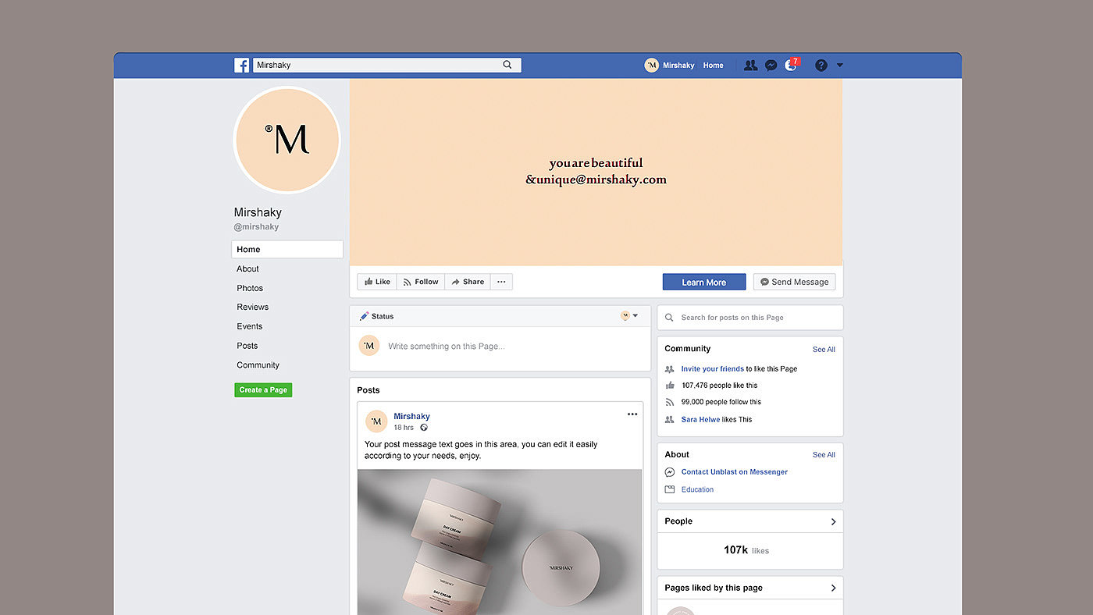Click the 107k likes count

pos(746,550)
